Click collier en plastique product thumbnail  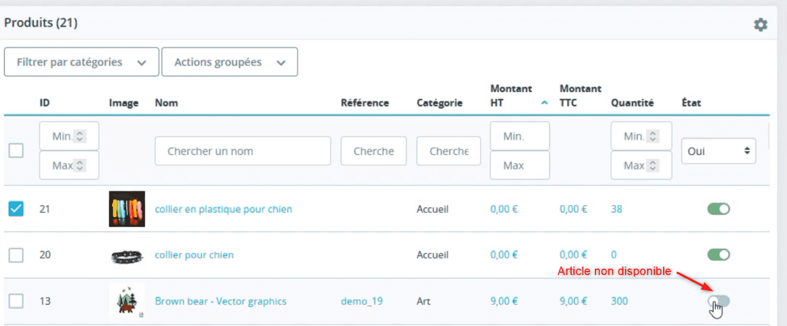coord(127,209)
